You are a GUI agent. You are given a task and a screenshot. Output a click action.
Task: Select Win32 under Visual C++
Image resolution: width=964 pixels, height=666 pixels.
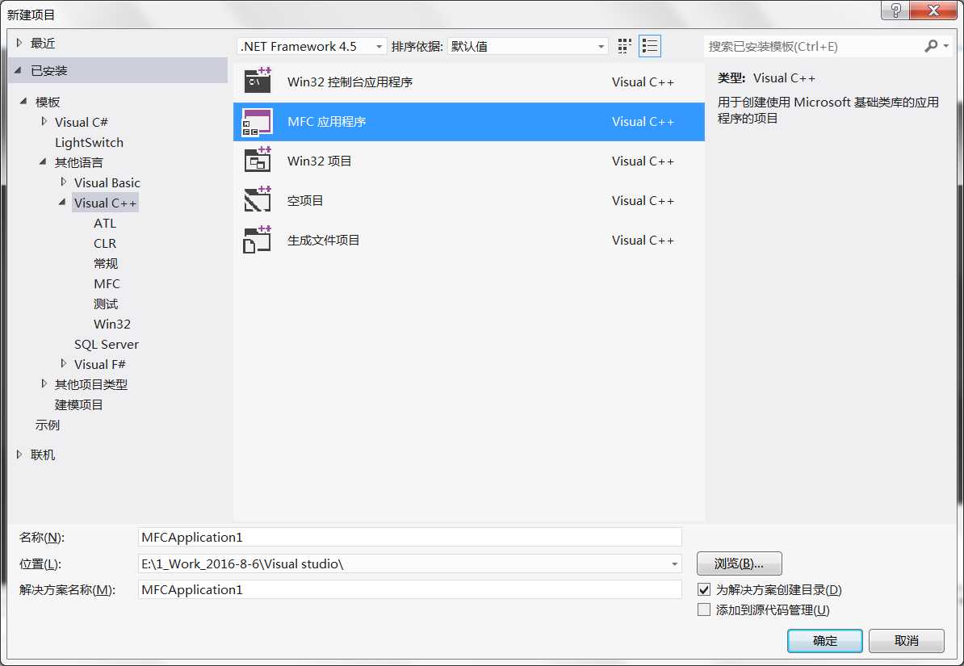[x=112, y=324]
